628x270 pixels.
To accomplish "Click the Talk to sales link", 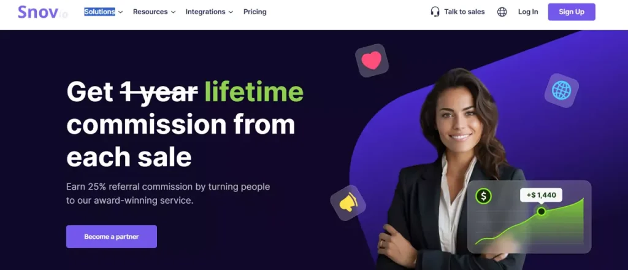I will pyautogui.click(x=464, y=12).
